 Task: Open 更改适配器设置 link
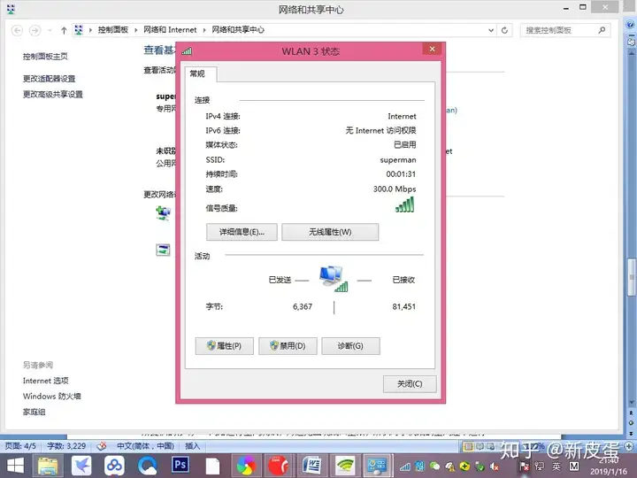[50, 79]
